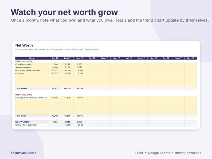Screen dimensions: 212x159
Task: Click the 'Month' header cell
Action: (32, 58)
